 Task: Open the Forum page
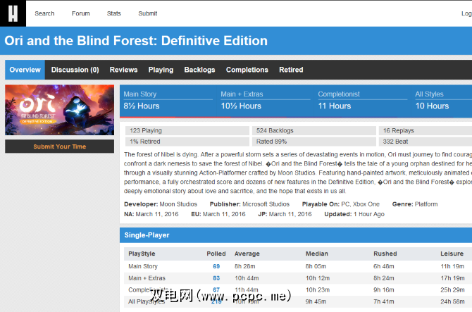pos(81,13)
